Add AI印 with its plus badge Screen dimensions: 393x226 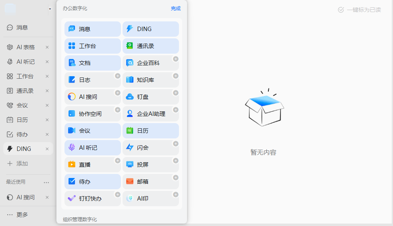click(176, 195)
